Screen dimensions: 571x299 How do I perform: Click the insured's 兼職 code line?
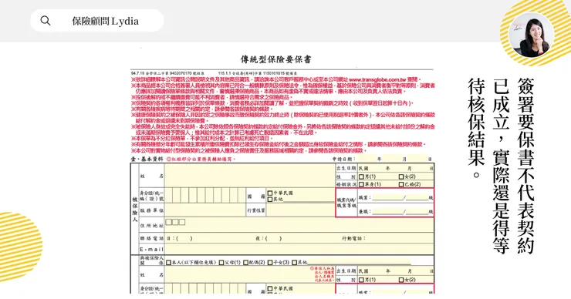387,211
